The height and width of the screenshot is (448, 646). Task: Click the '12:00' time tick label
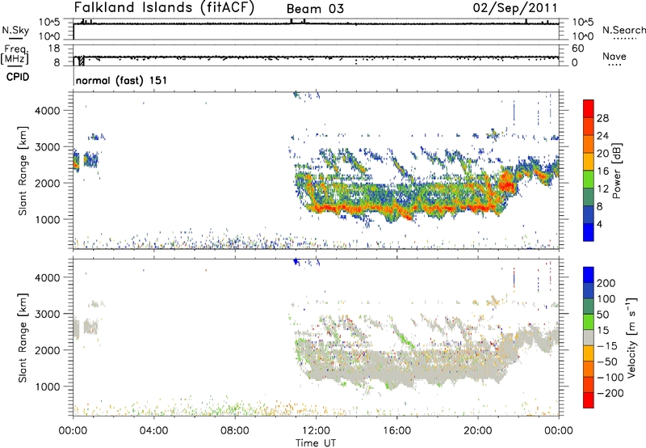click(316, 431)
